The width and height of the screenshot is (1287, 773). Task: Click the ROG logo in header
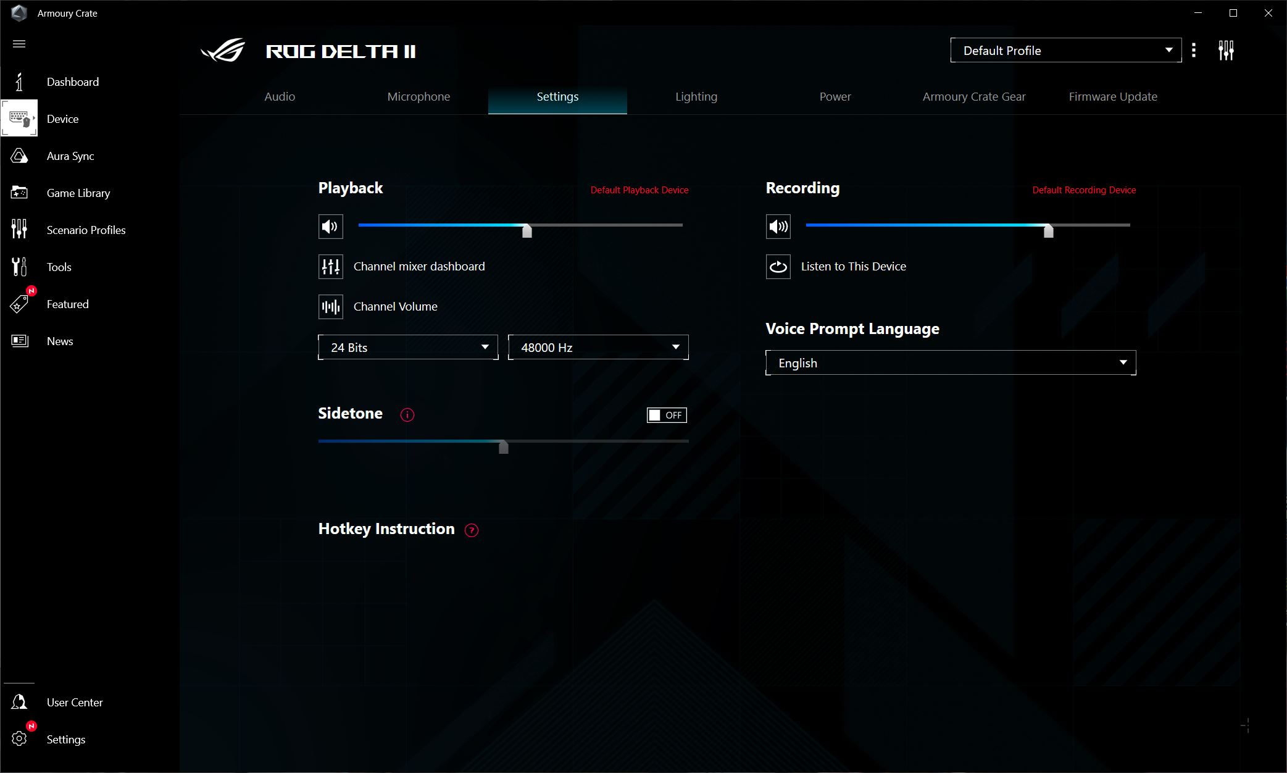[x=223, y=51]
